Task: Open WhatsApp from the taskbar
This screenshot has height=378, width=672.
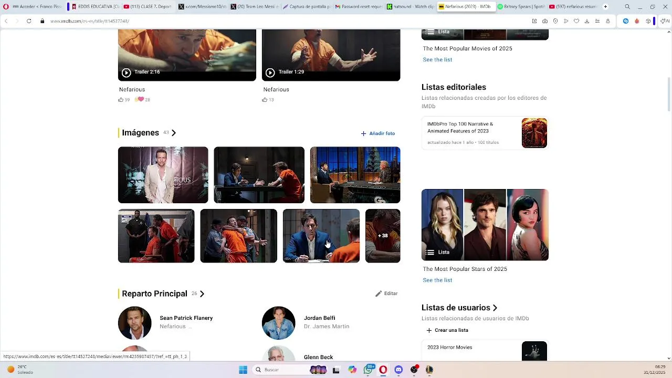Action: (369, 370)
